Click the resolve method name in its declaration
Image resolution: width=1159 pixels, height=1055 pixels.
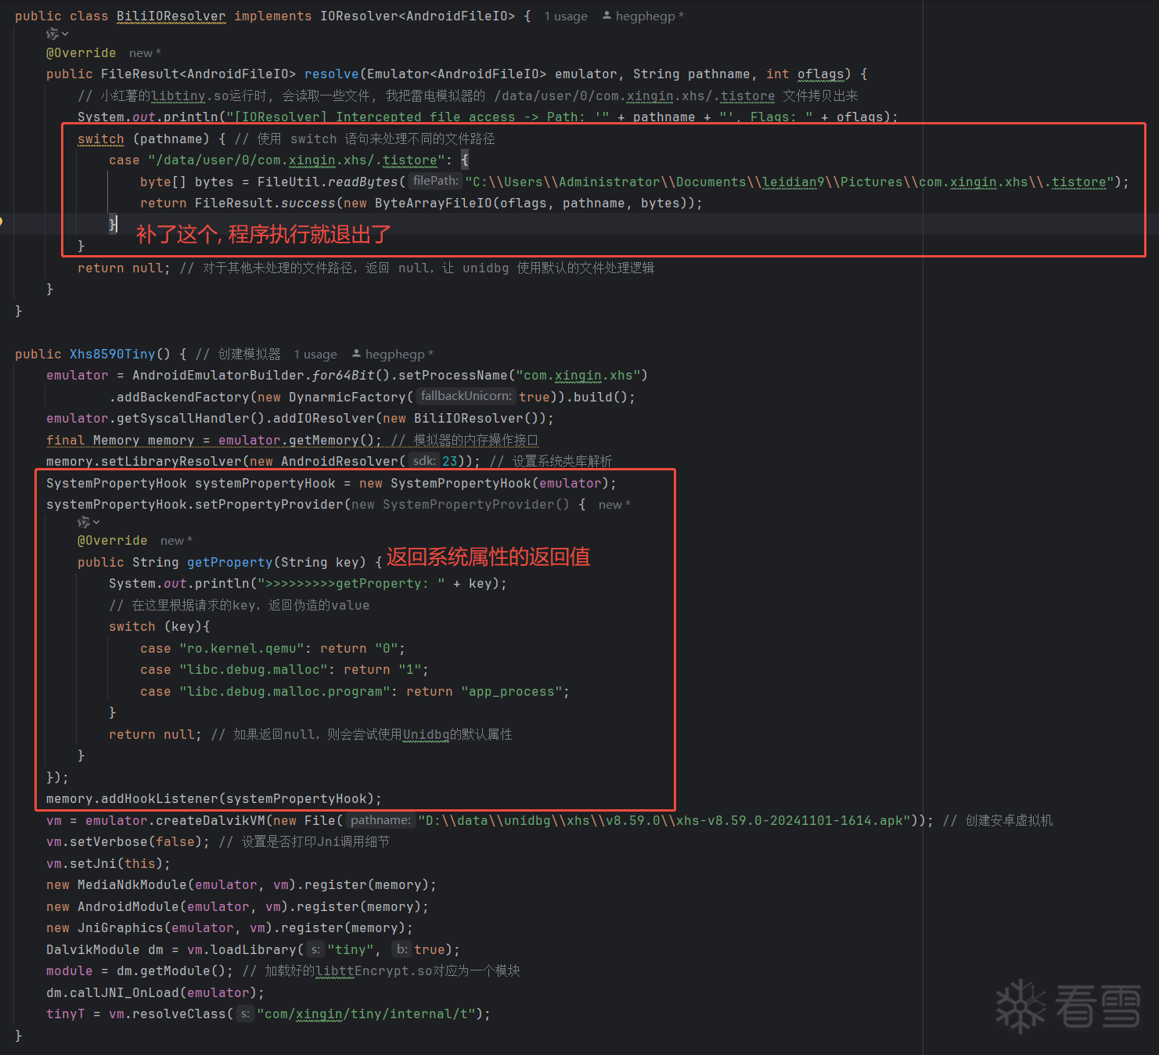[332, 74]
